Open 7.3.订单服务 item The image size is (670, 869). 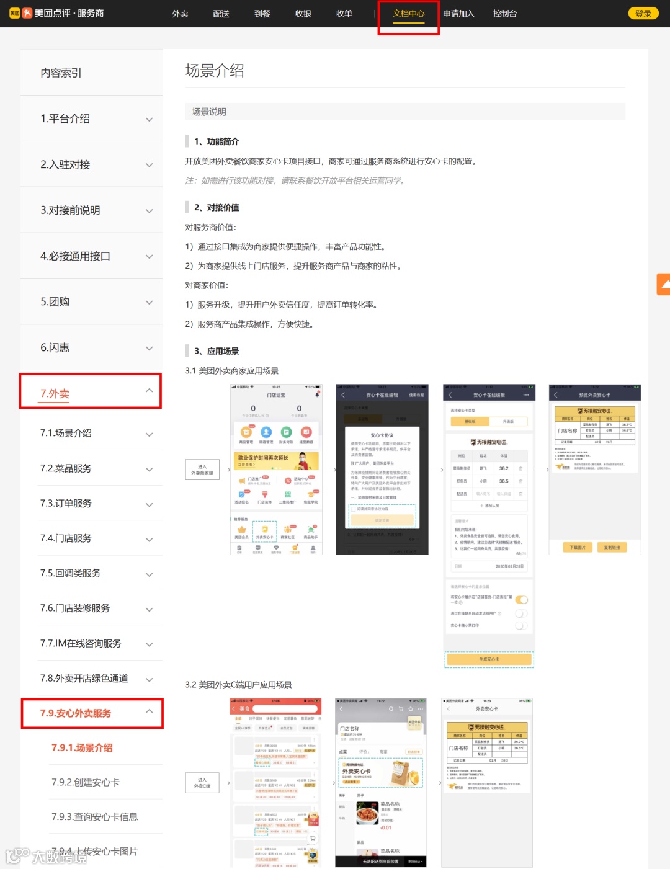click(x=66, y=503)
